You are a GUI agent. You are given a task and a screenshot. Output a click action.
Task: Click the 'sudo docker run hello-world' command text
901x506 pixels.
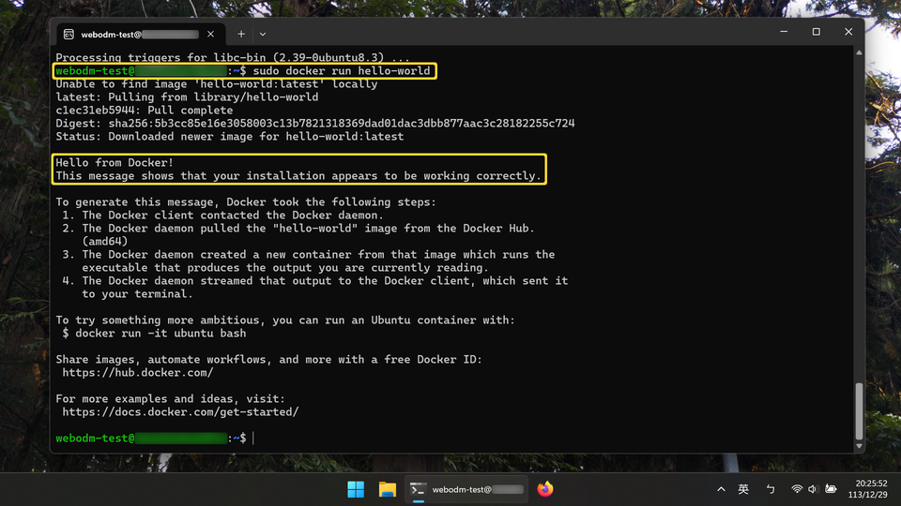[342, 71]
